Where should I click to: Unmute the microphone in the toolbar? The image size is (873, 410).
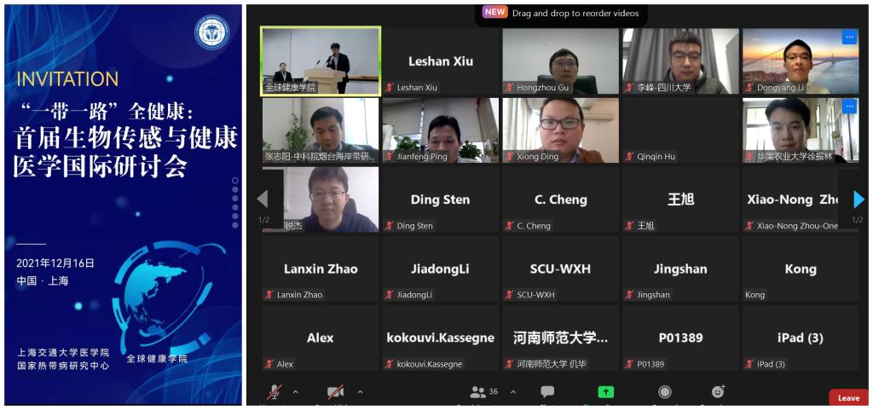pos(274,393)
